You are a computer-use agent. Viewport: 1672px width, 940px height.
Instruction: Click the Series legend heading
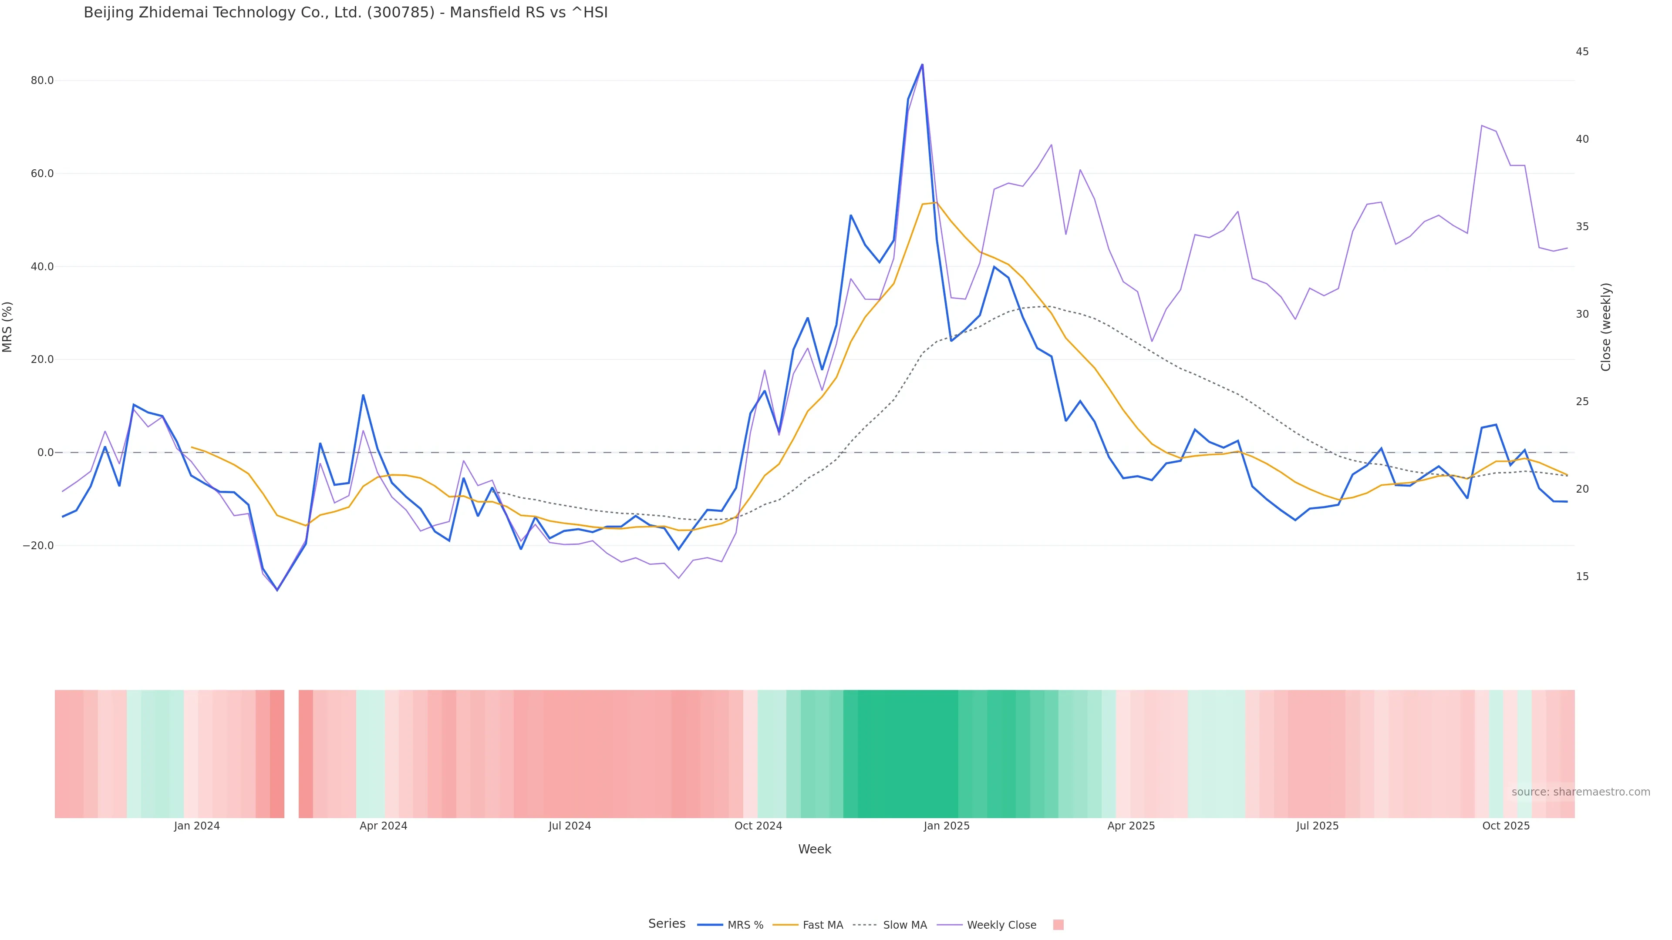click(x=667, y=924)
